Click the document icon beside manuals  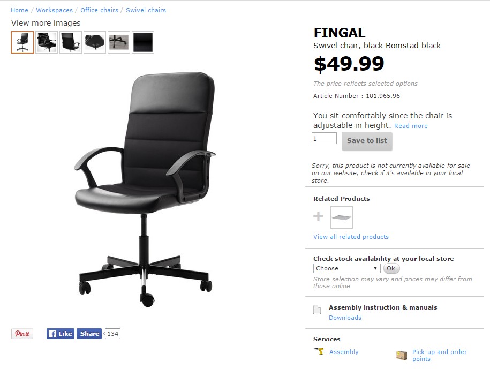[x=317, y=310]
